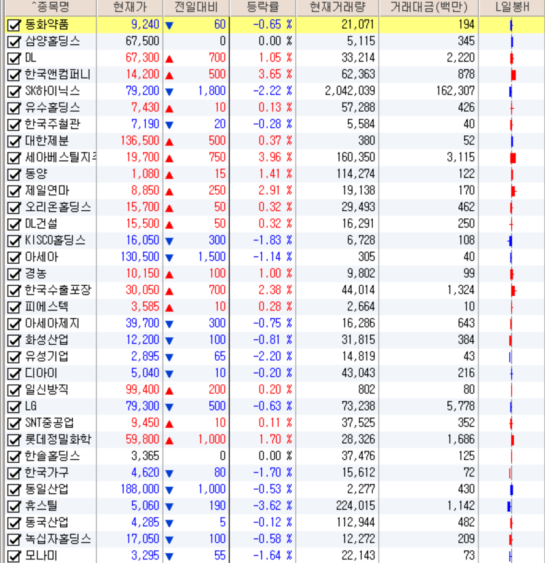The width and height of the screenshot is (545, 563).
Task: Click the 동일산업 blue candle bar
Action: (x=512, y=490)
